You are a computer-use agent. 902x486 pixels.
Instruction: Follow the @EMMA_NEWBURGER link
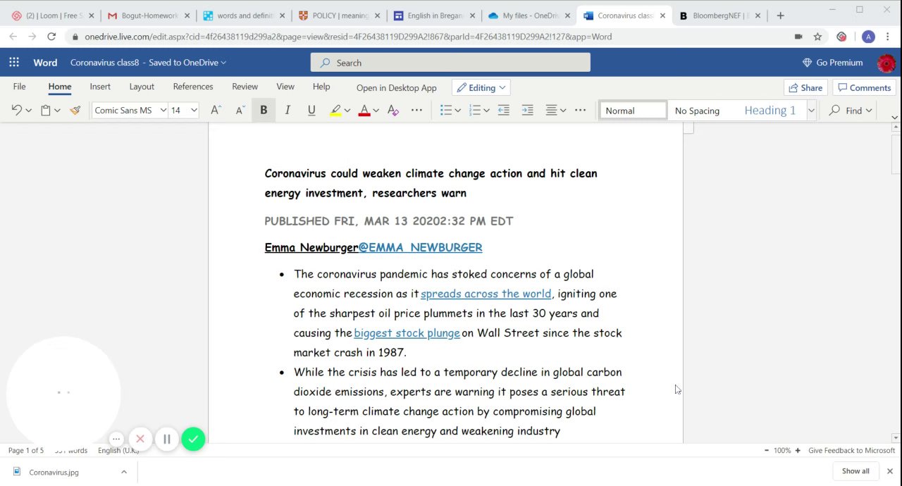pyautogui.click(x=421, y=247)
